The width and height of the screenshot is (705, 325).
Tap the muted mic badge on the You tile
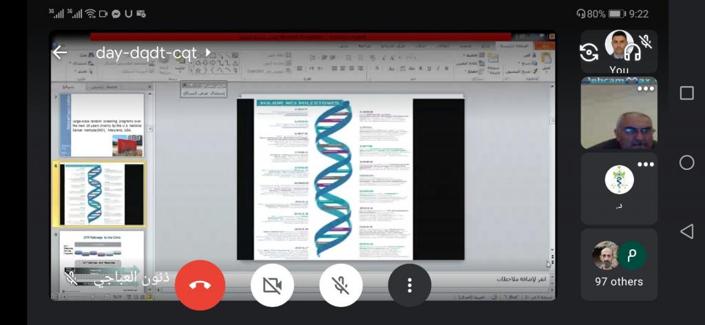(646, 41)
